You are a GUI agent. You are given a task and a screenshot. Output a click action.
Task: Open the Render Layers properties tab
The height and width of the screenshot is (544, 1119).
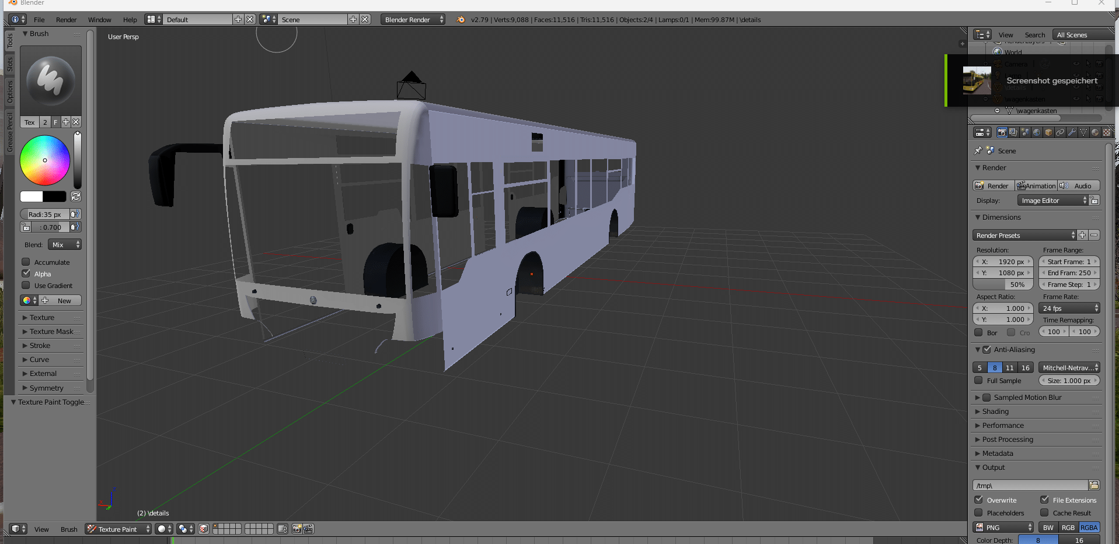tap(1013, 132)
